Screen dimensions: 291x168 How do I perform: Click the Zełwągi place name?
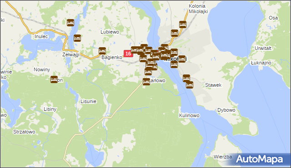[71, 54]
